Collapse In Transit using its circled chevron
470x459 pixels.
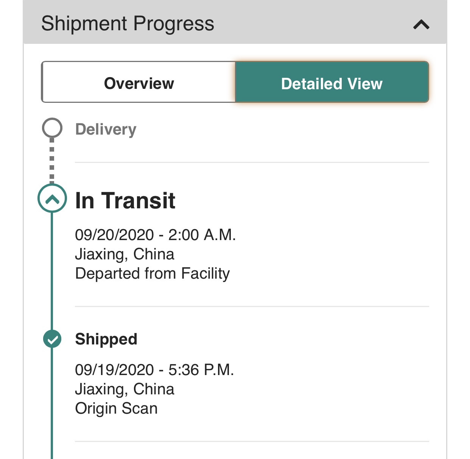point(52,198)
